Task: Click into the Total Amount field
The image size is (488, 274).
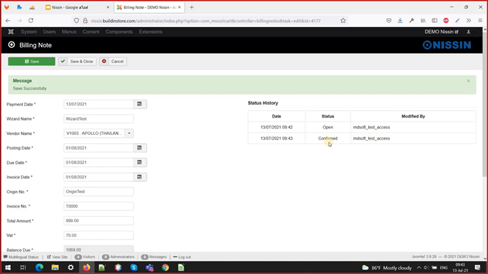Action: [98, 221]
